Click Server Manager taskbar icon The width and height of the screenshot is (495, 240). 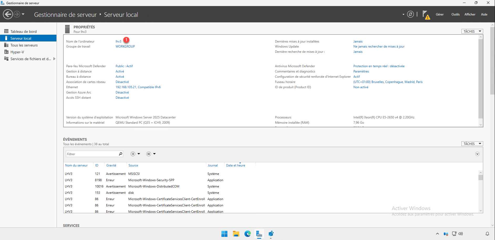[259, 234]
